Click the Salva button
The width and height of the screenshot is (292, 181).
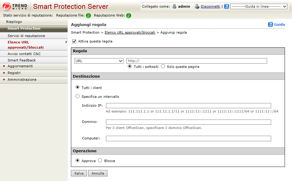[x=79, y=173]
